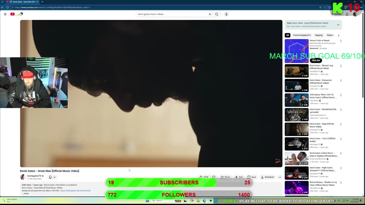This screenshot has height=205, width=365.
Task: Select From kevingatesTV filter chip
Action: pos(302,35)
